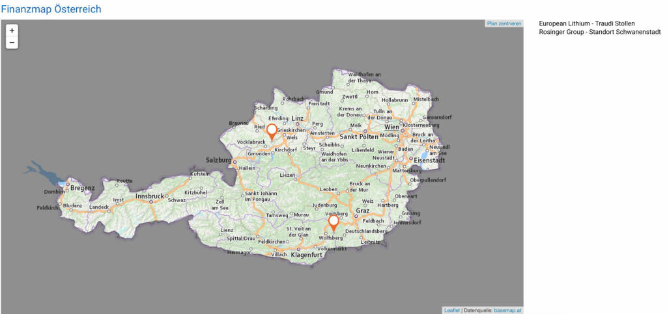Click the Klagenfurt label on the map
This screenshot has width=667, height=314.
[x=307, y=255]
